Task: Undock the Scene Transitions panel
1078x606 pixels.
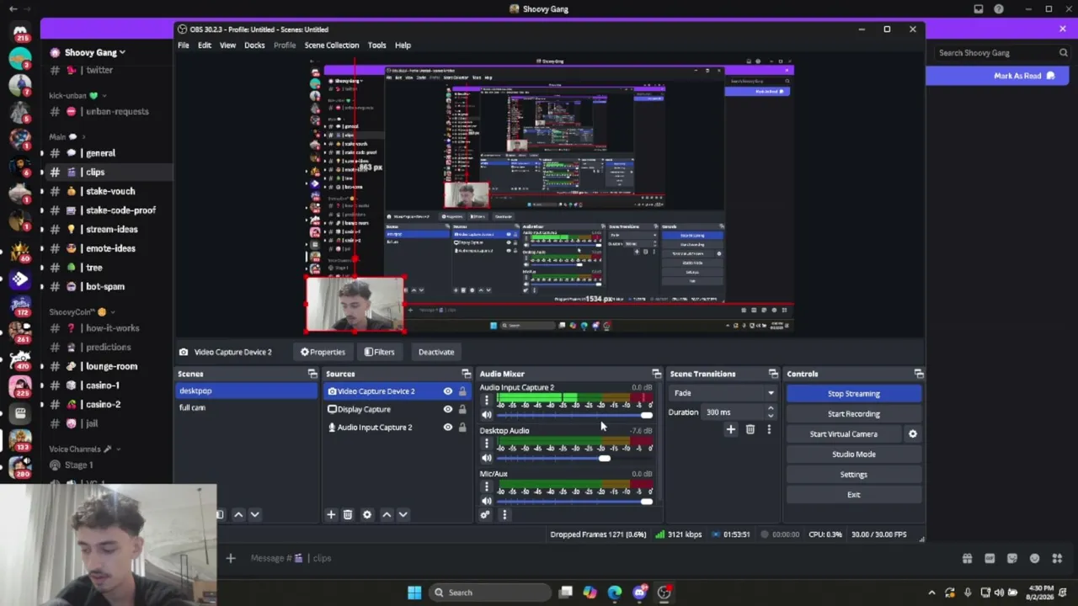Action: [773, 374]
